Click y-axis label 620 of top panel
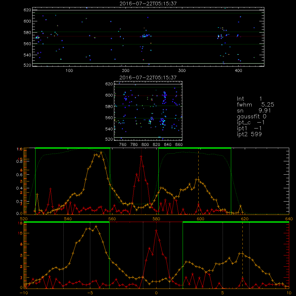Image resolution: width=296 pixels, height=296 pixels. (27, 10)
